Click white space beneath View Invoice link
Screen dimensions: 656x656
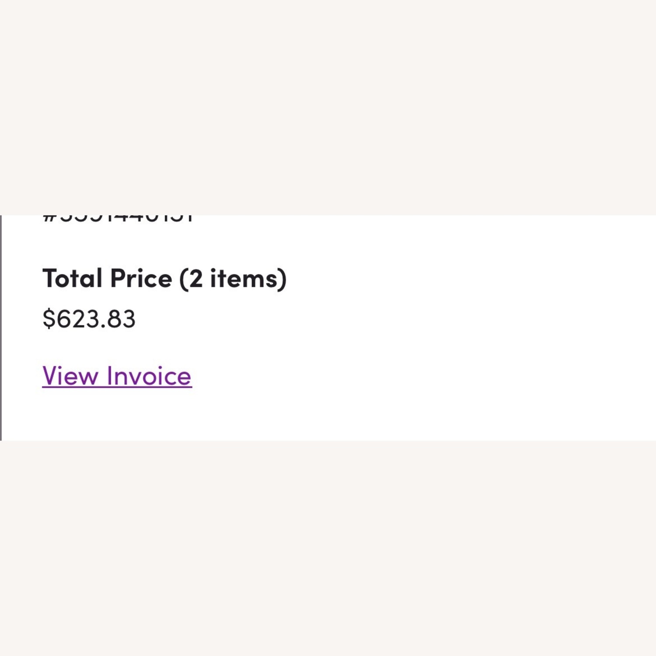(x=117, y=415)
